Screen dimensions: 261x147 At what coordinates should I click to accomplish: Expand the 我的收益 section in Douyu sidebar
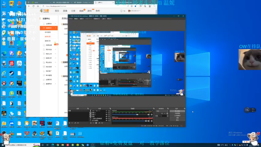[x=55, y=50]
